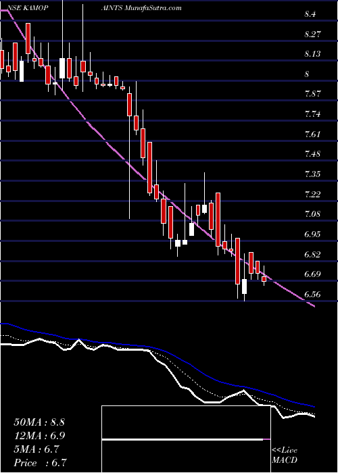338x473 pixels.
Task: Click the 7.35 price axis label
Action: click(x=312, y=174)
